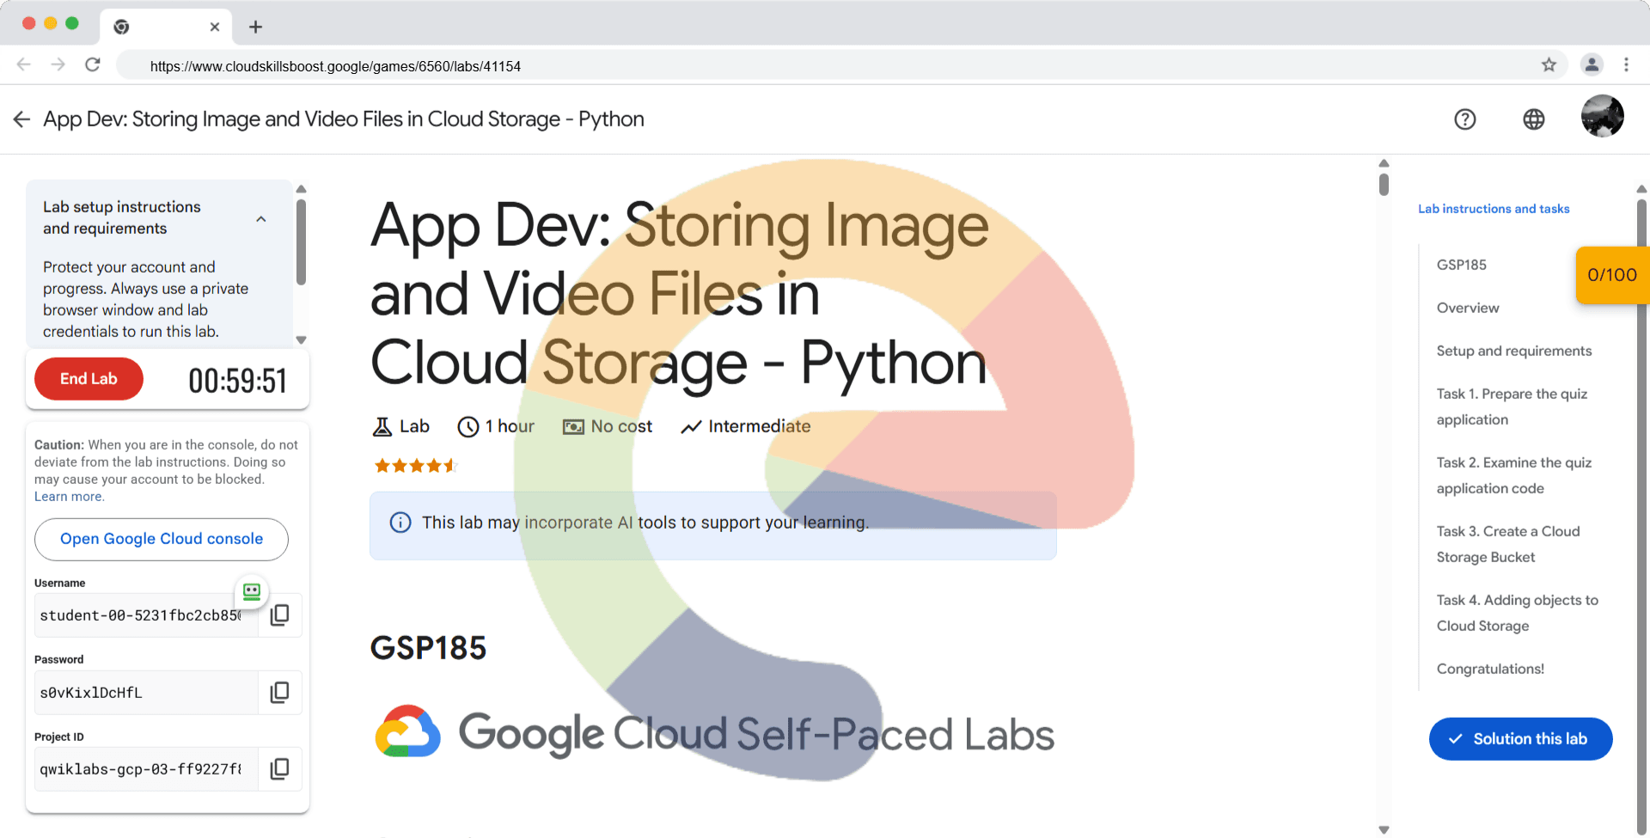Bookmark this page with the star icon
This screenshot has height=838, width=1650.
pyautogui.click(x=1549, y=64)
